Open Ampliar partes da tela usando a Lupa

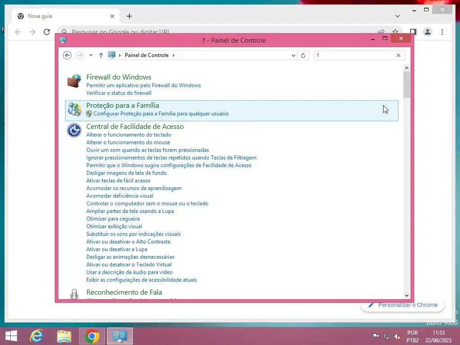[x=130, y=211]
